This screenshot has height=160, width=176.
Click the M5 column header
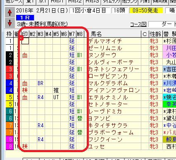click(x=57, y=34)
